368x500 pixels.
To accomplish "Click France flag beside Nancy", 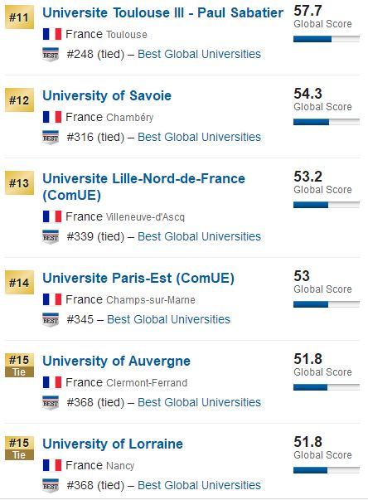I will (52, 465).
